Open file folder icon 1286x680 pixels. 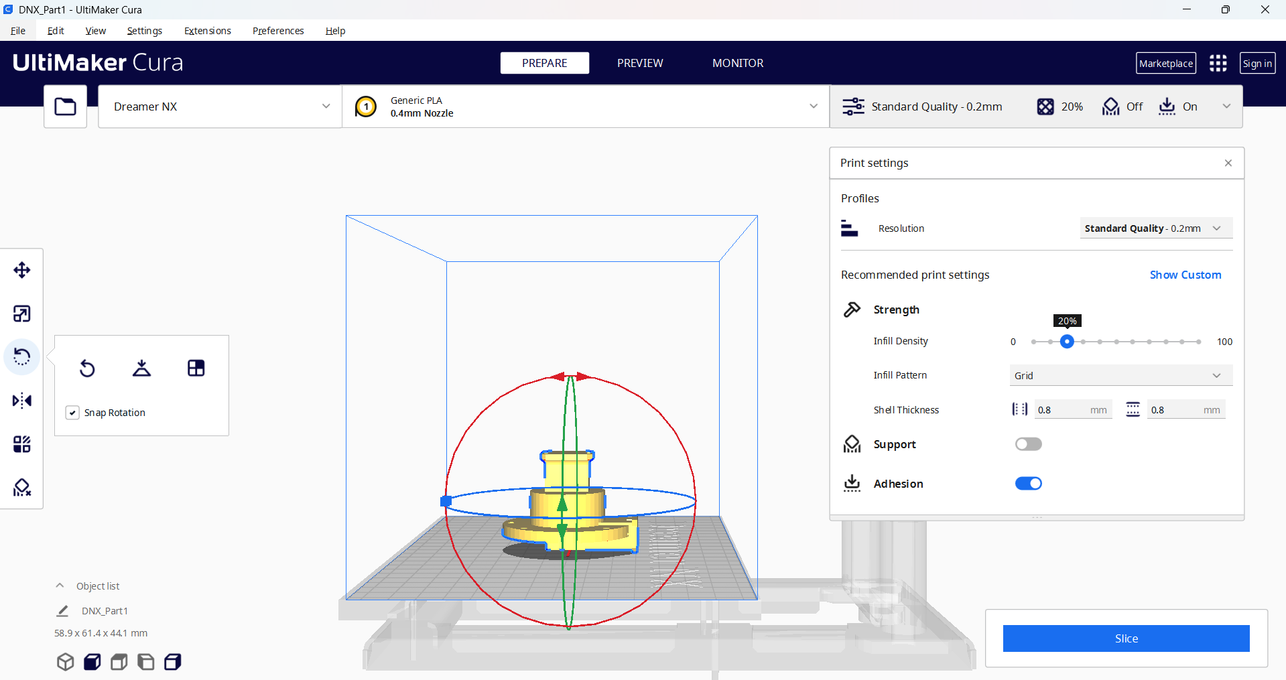pyautogui.click(x=65, y=107)
